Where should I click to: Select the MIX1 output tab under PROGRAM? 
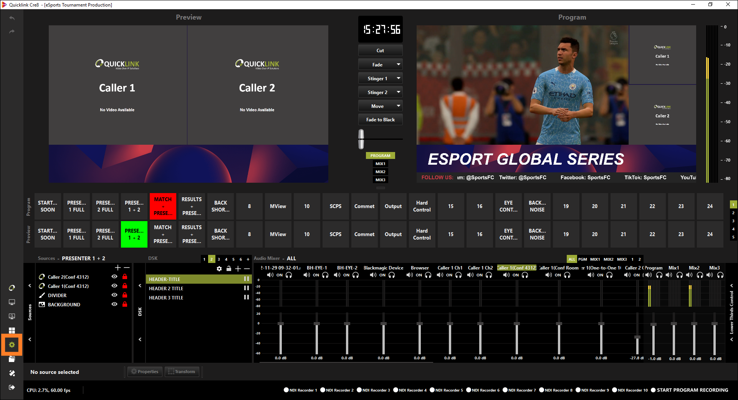[380, 164]
